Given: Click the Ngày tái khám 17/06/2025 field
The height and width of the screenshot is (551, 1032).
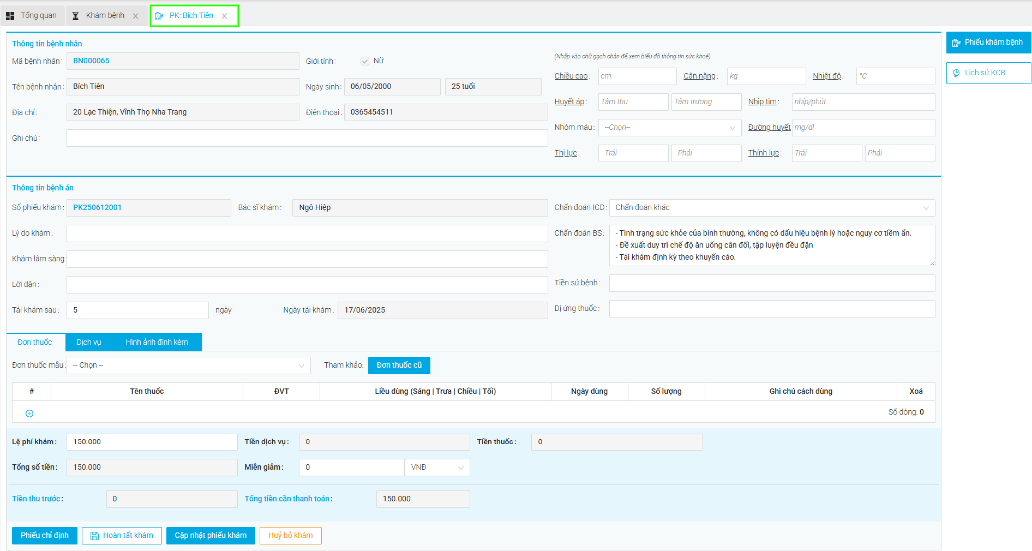Looking at the screenshot, I should pos(442,310).
